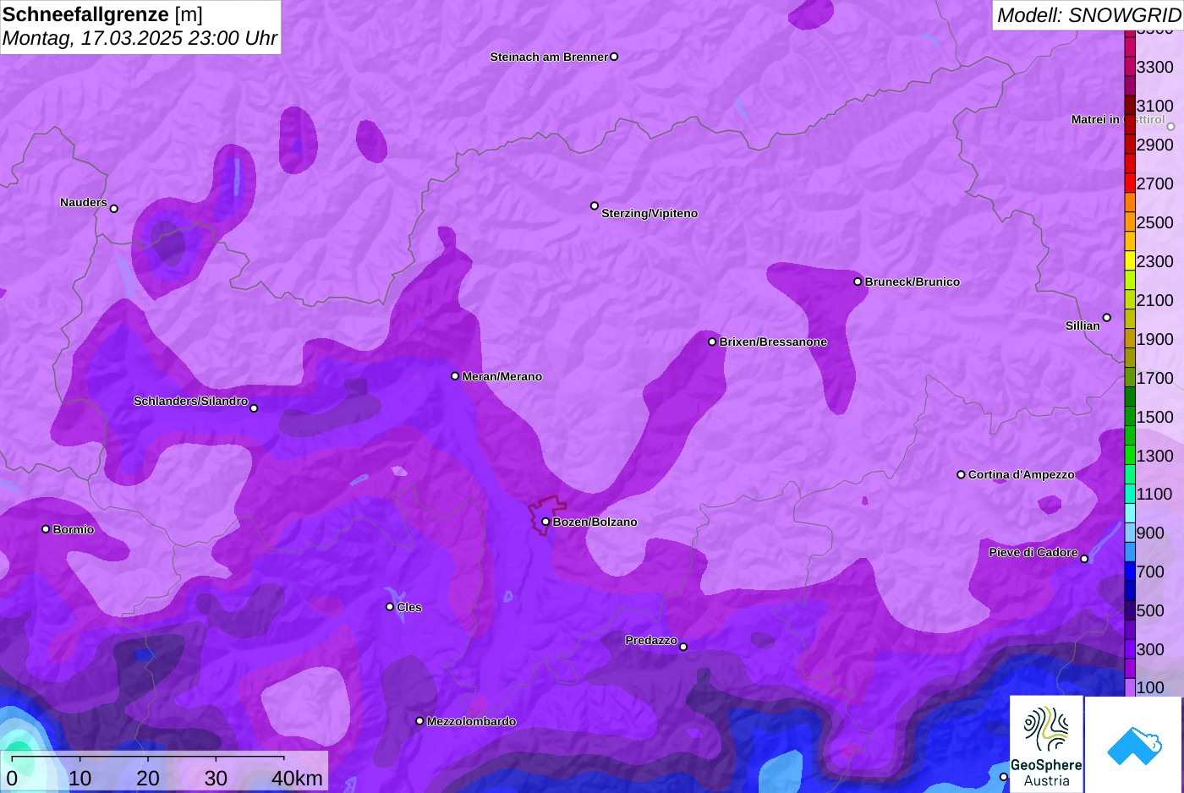The width and height of the screenshot is (1184, 793).
Task: Click the GeoSphere Austria logo
Action: (1046, 745)
